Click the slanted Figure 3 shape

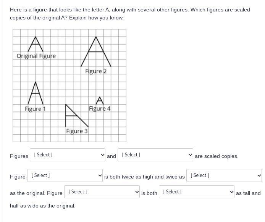click(x=77, y=116)
